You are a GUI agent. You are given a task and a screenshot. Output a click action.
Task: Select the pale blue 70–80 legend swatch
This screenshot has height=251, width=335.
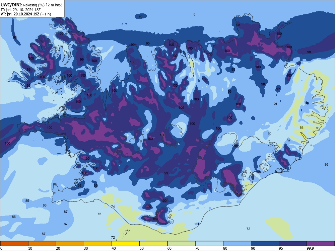pyautogui.click(x=209, y=244)
